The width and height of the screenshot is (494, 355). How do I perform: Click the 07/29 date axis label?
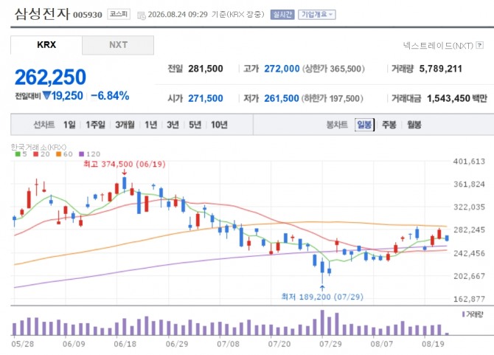[330, 344]
